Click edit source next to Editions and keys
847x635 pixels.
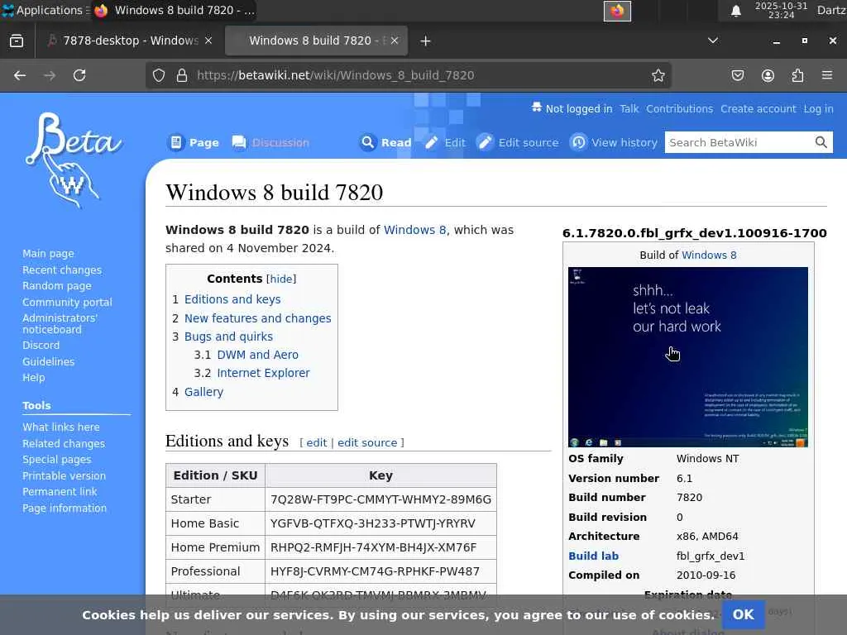(367, 443)
